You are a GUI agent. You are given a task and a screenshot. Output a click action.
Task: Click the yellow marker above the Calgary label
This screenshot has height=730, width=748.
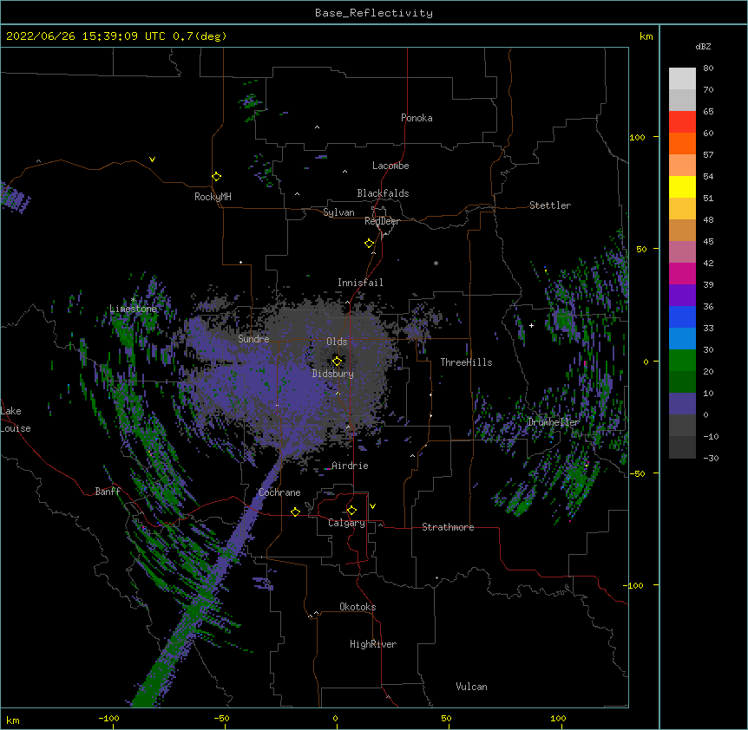pyautogui.click(x=351, y=511)
